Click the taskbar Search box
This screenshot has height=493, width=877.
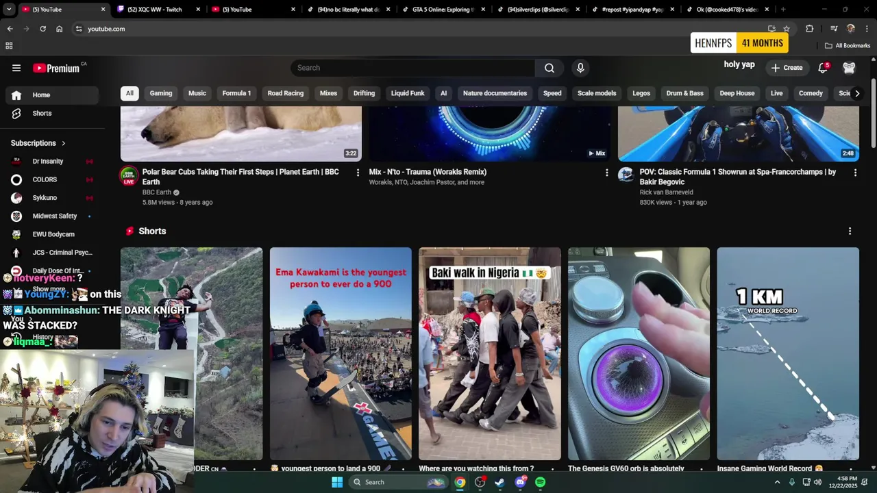399,482
